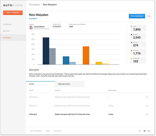Click Howard Banks' avatar photo
This screenshot has width=156, height=136.
click(31, 28)
